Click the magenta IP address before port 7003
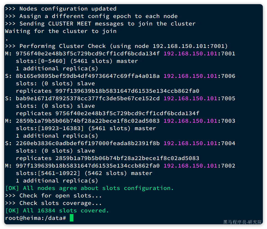Screen dimensions: 267x229 (x=190, y=121)
